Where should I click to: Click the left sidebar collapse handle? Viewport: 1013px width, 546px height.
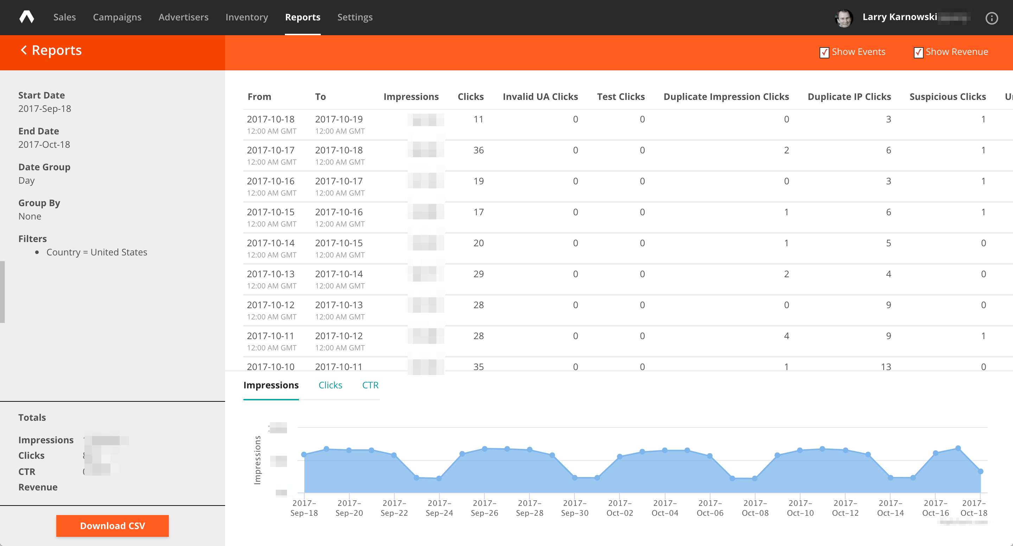(x=2, y=292)
